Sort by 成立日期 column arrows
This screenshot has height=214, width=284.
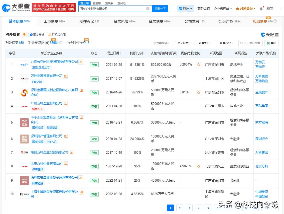tap(121, 53)
